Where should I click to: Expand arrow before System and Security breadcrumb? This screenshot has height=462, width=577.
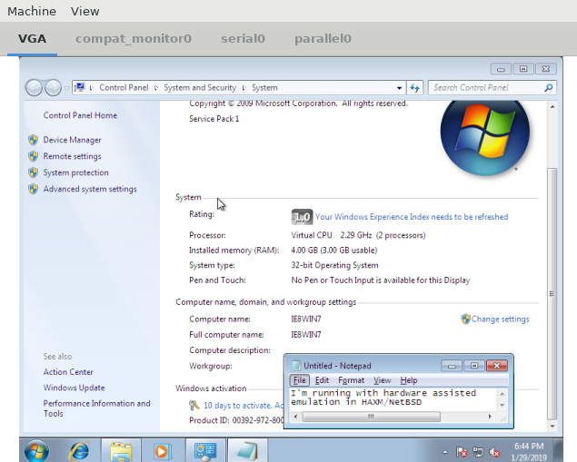[x=156, y=88]
